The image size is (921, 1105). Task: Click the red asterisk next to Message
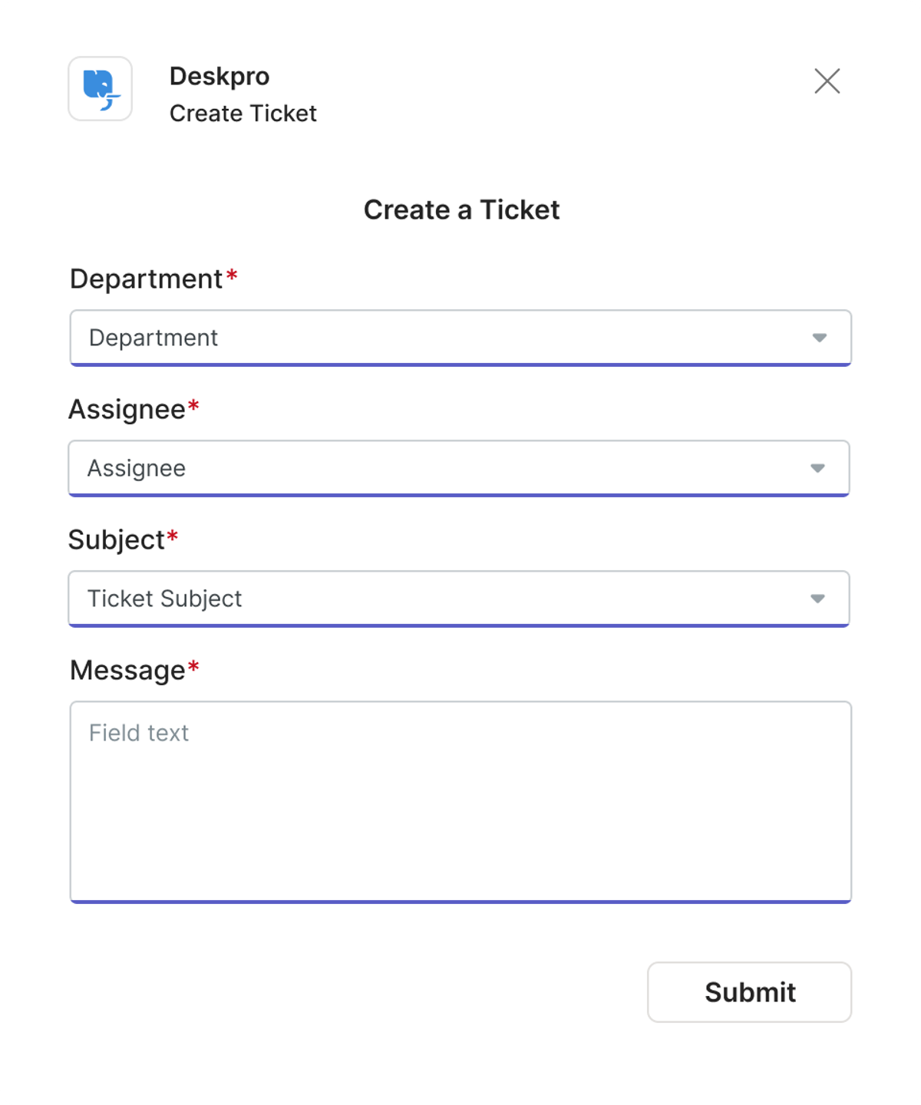[x=193, y=666]
